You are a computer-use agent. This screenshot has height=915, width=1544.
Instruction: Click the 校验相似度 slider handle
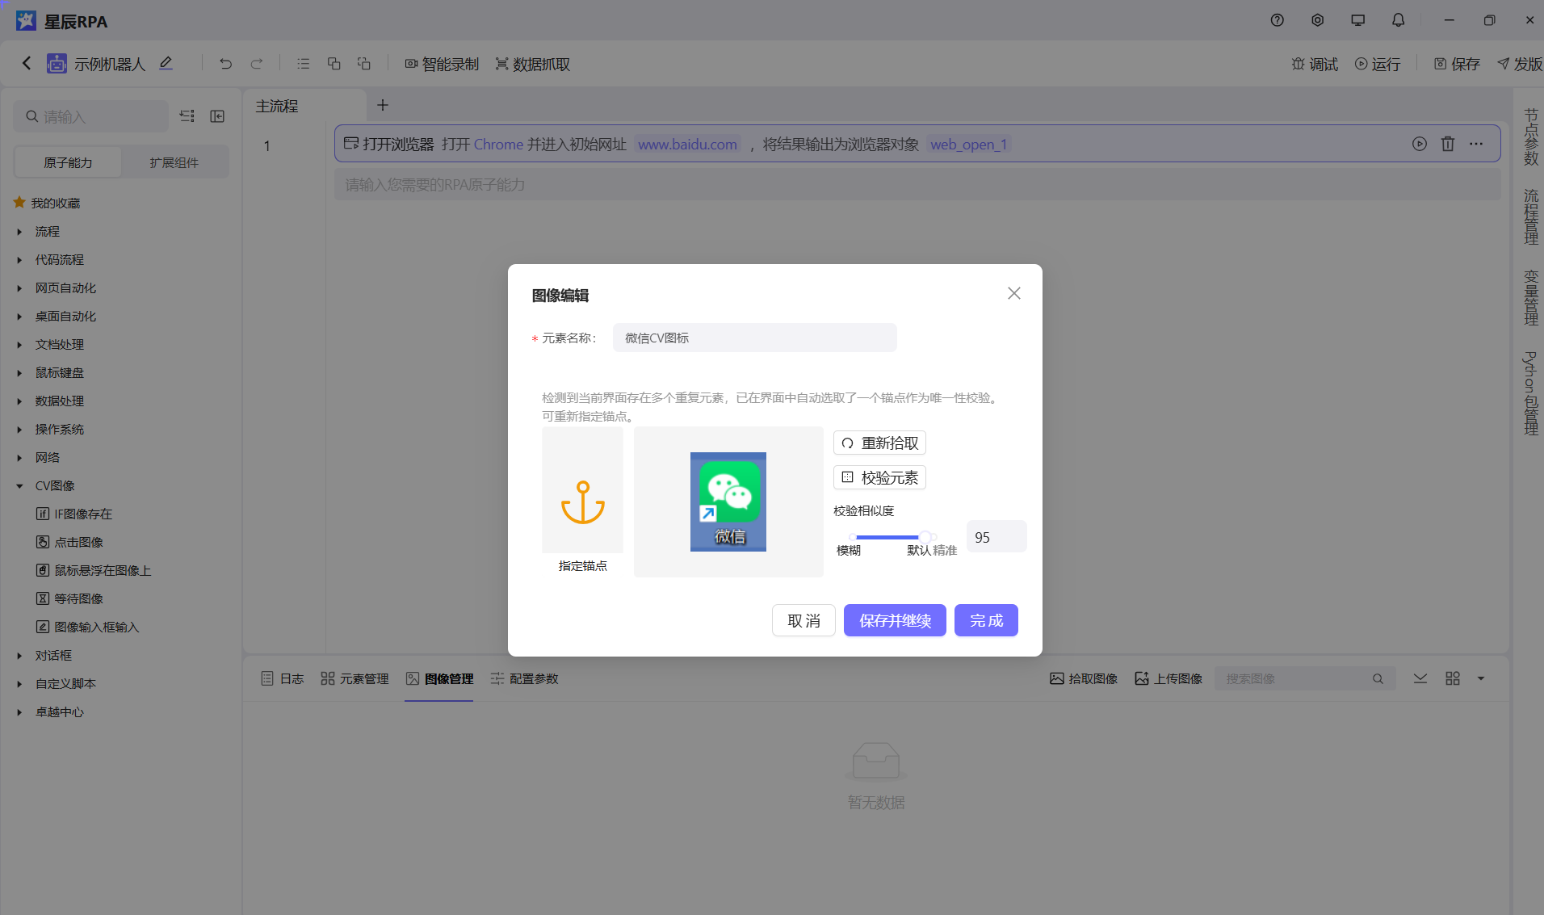(x=925, y=536)
